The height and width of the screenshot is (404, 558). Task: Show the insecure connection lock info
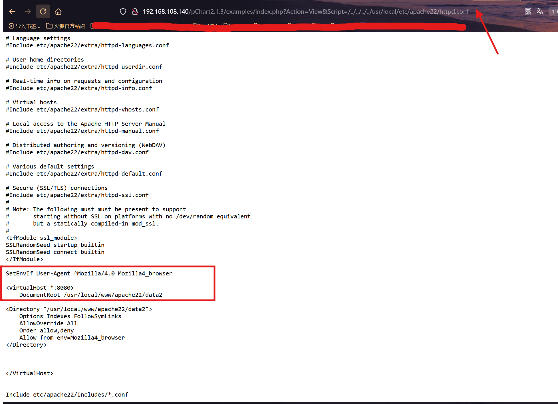click(x=135, y=12)
